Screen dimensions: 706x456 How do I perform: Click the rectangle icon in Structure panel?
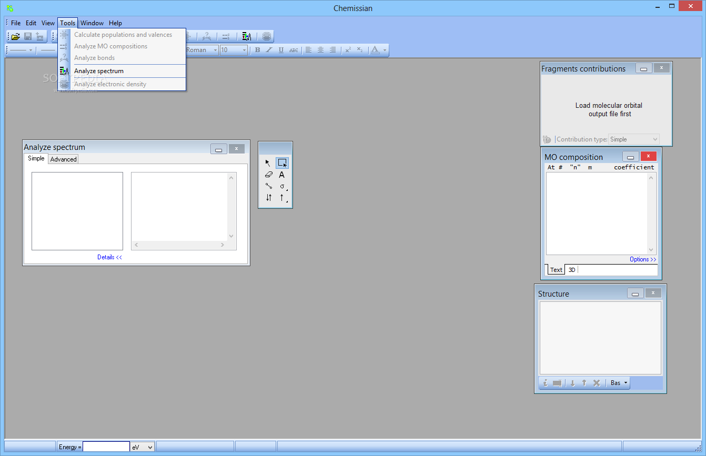557,383
